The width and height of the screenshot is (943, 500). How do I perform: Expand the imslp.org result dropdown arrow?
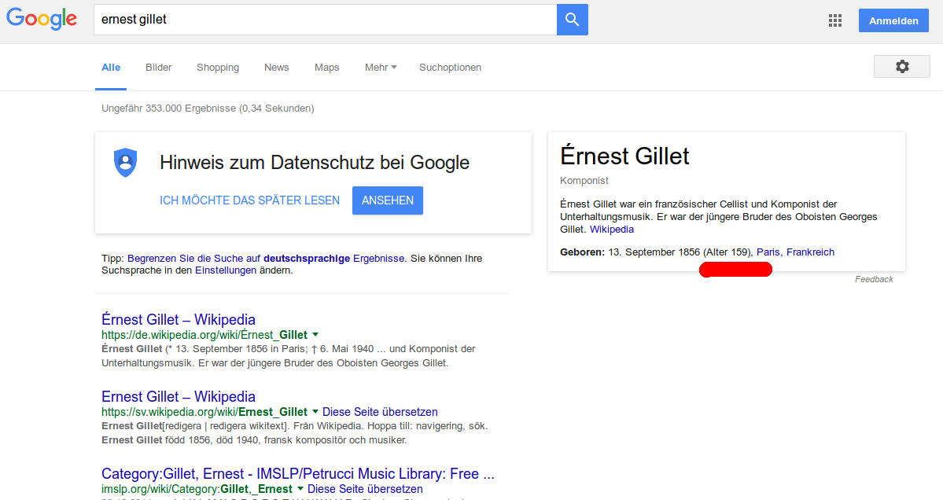(x=300, y=488)
